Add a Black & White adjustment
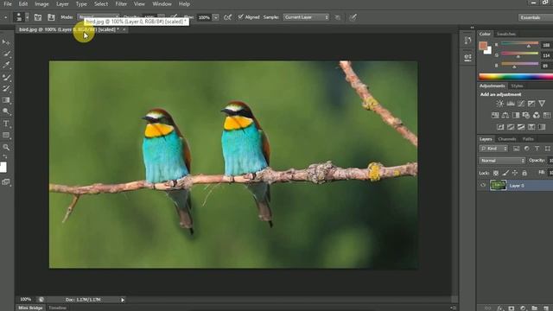 click(516, 115)
